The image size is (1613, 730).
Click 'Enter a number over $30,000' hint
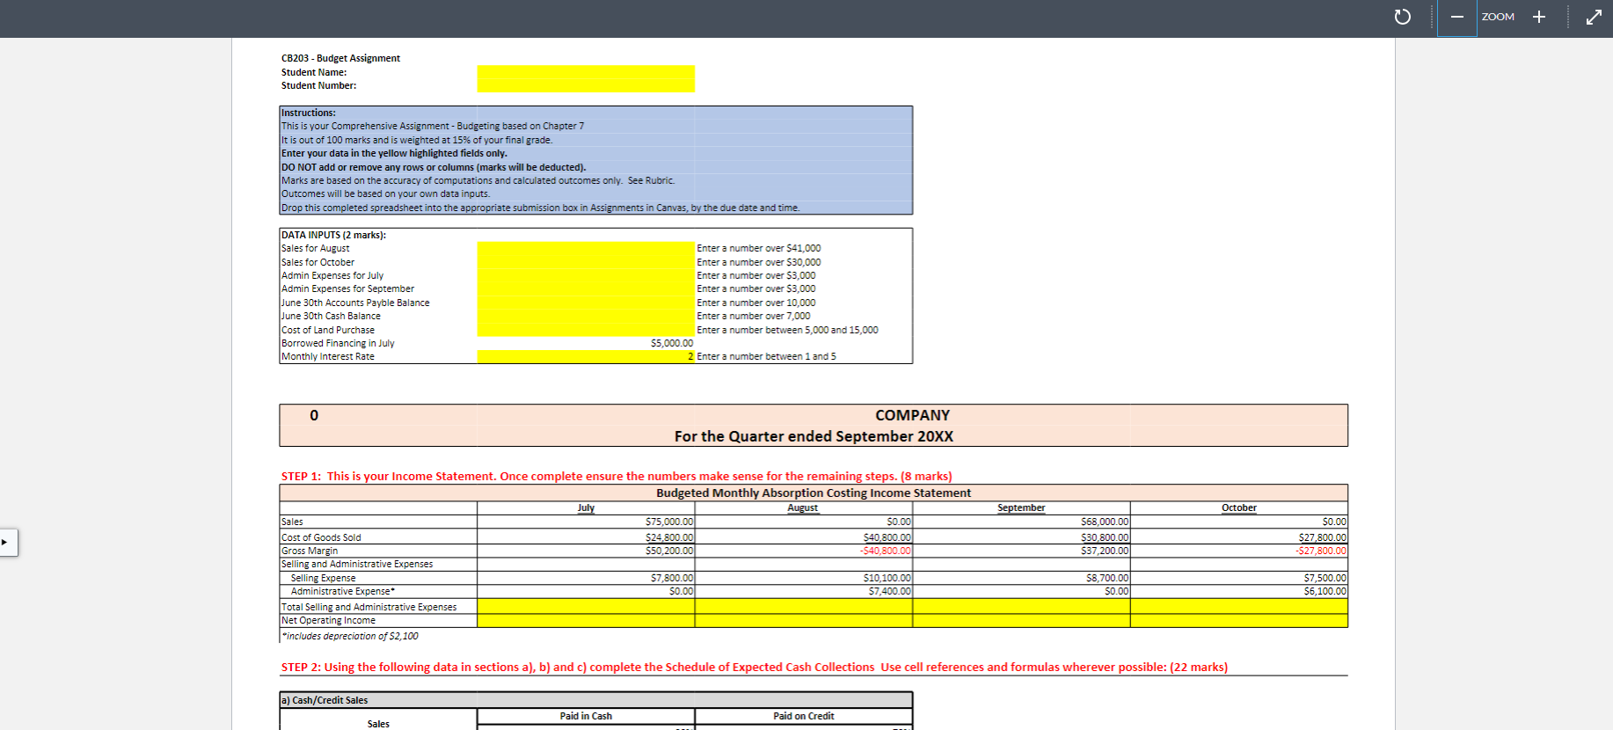tap(759, 262)
